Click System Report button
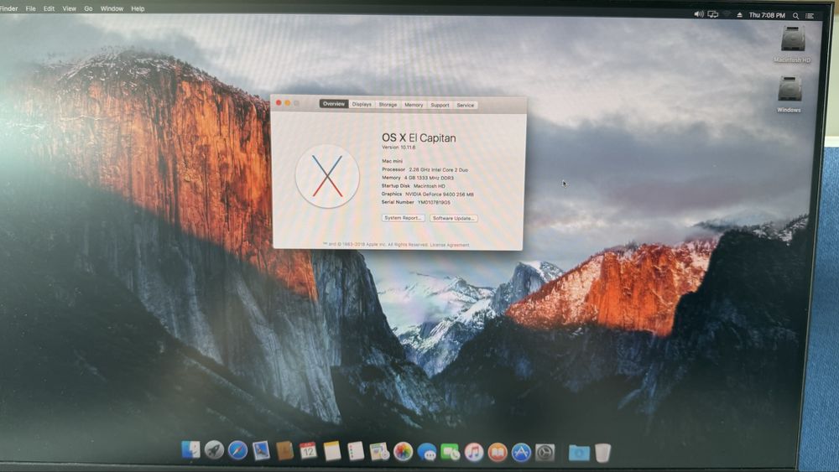Viewport: 839px width, 472px height. [403, 218]
